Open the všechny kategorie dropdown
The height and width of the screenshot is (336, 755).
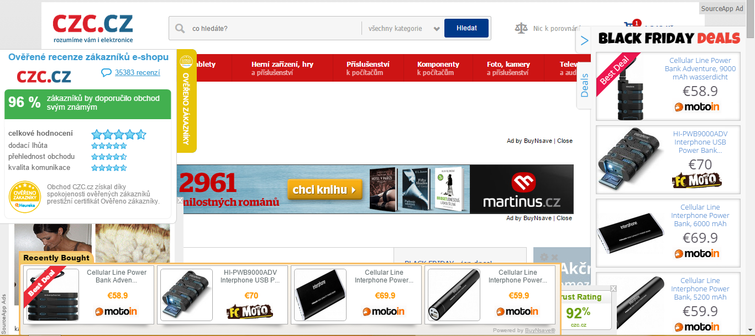[403, 28]
